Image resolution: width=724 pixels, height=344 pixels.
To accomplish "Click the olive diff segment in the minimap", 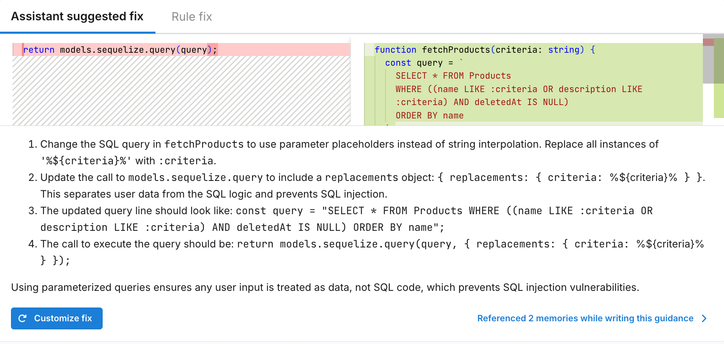I will tap(718, 61).
